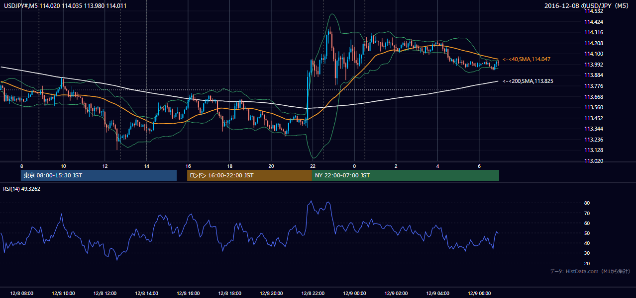Viewport: 636px width, 298px height.
Task: Click the 113.452 price axis label
Action: [x=593, y=118]
